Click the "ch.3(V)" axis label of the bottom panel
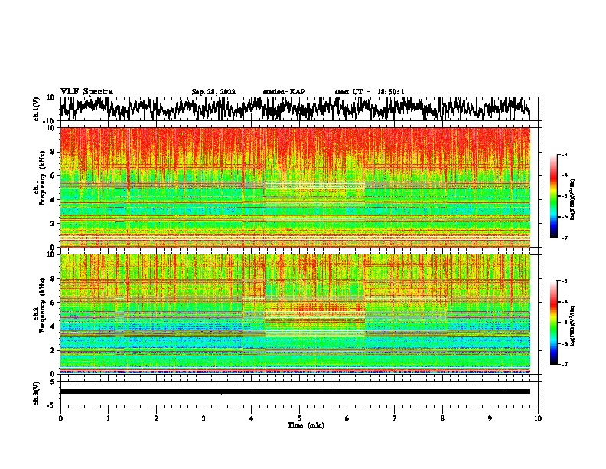This screenshot has width=606, height=469. (37, 394)
